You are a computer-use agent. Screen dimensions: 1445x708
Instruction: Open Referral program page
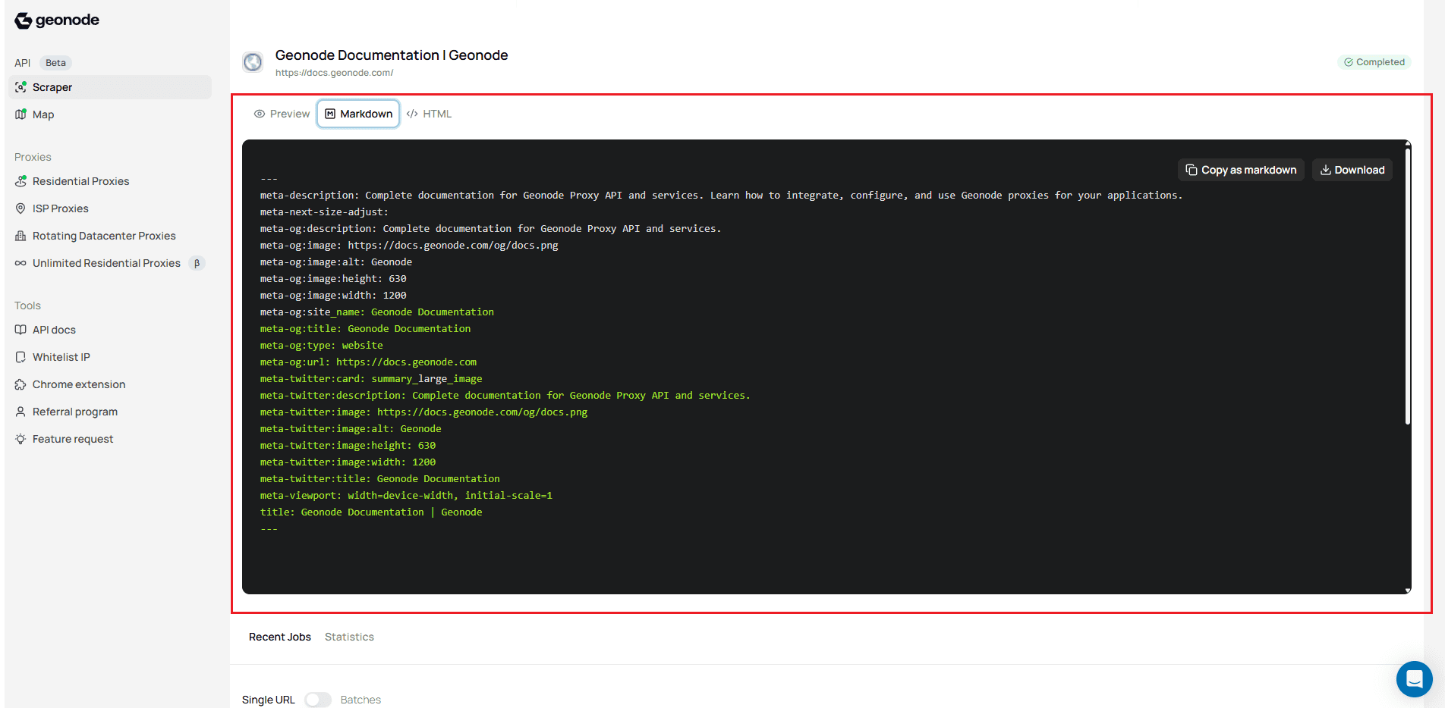click(x=110, y=412)
